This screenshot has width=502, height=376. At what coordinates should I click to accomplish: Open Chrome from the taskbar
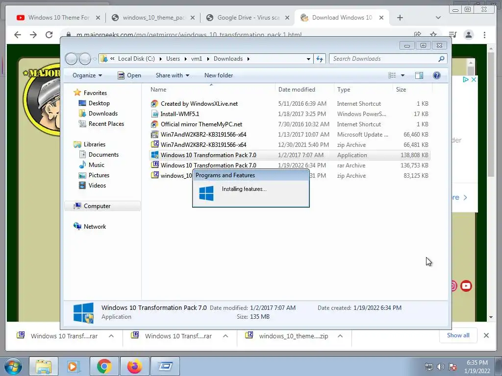point(104,366)
